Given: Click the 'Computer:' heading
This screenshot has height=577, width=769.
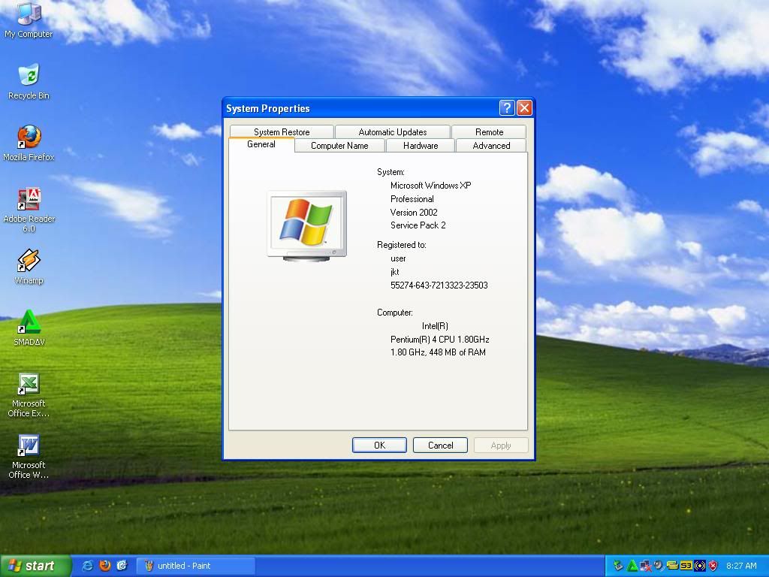Looking at the screenshot, I should tap(395, 313).
